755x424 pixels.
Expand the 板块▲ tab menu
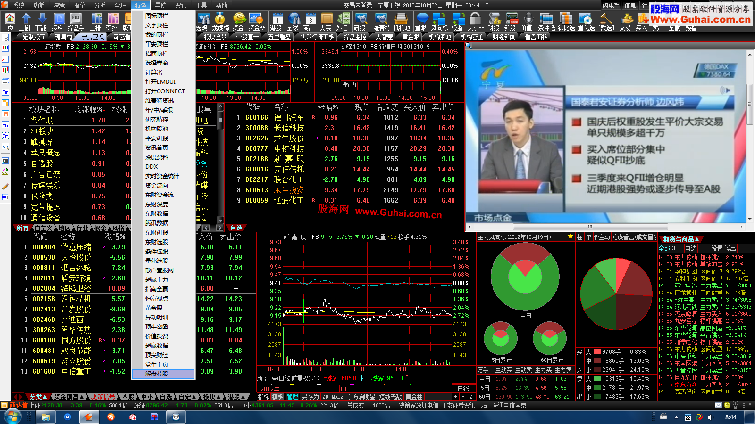212,397
